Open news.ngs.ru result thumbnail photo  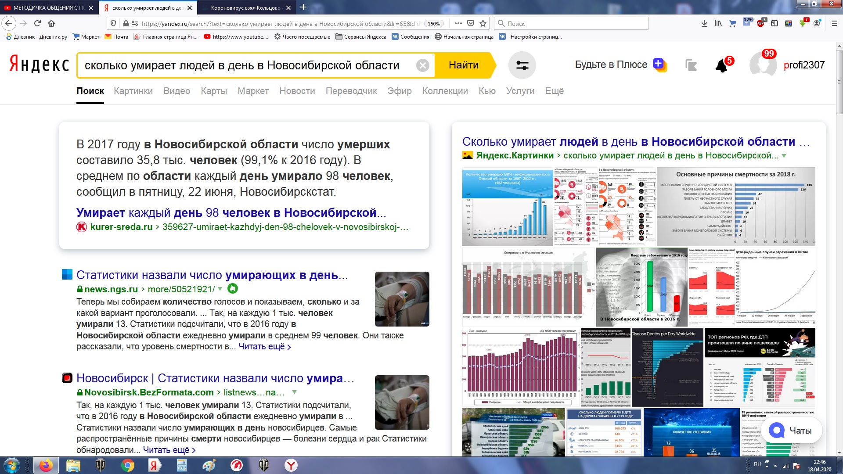coord(402,299)
